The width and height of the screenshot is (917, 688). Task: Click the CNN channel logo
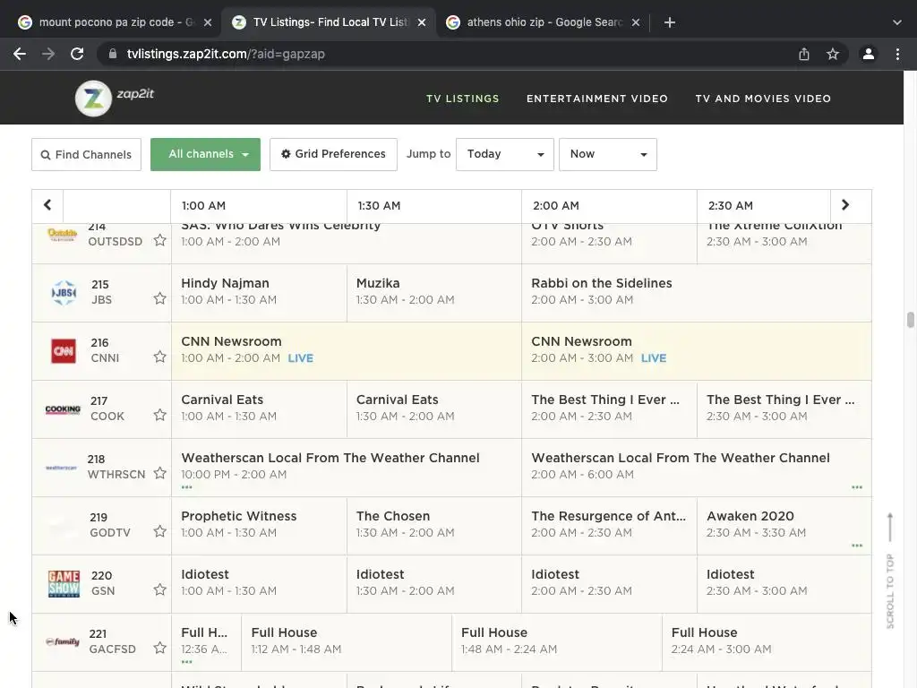[64, 351]
